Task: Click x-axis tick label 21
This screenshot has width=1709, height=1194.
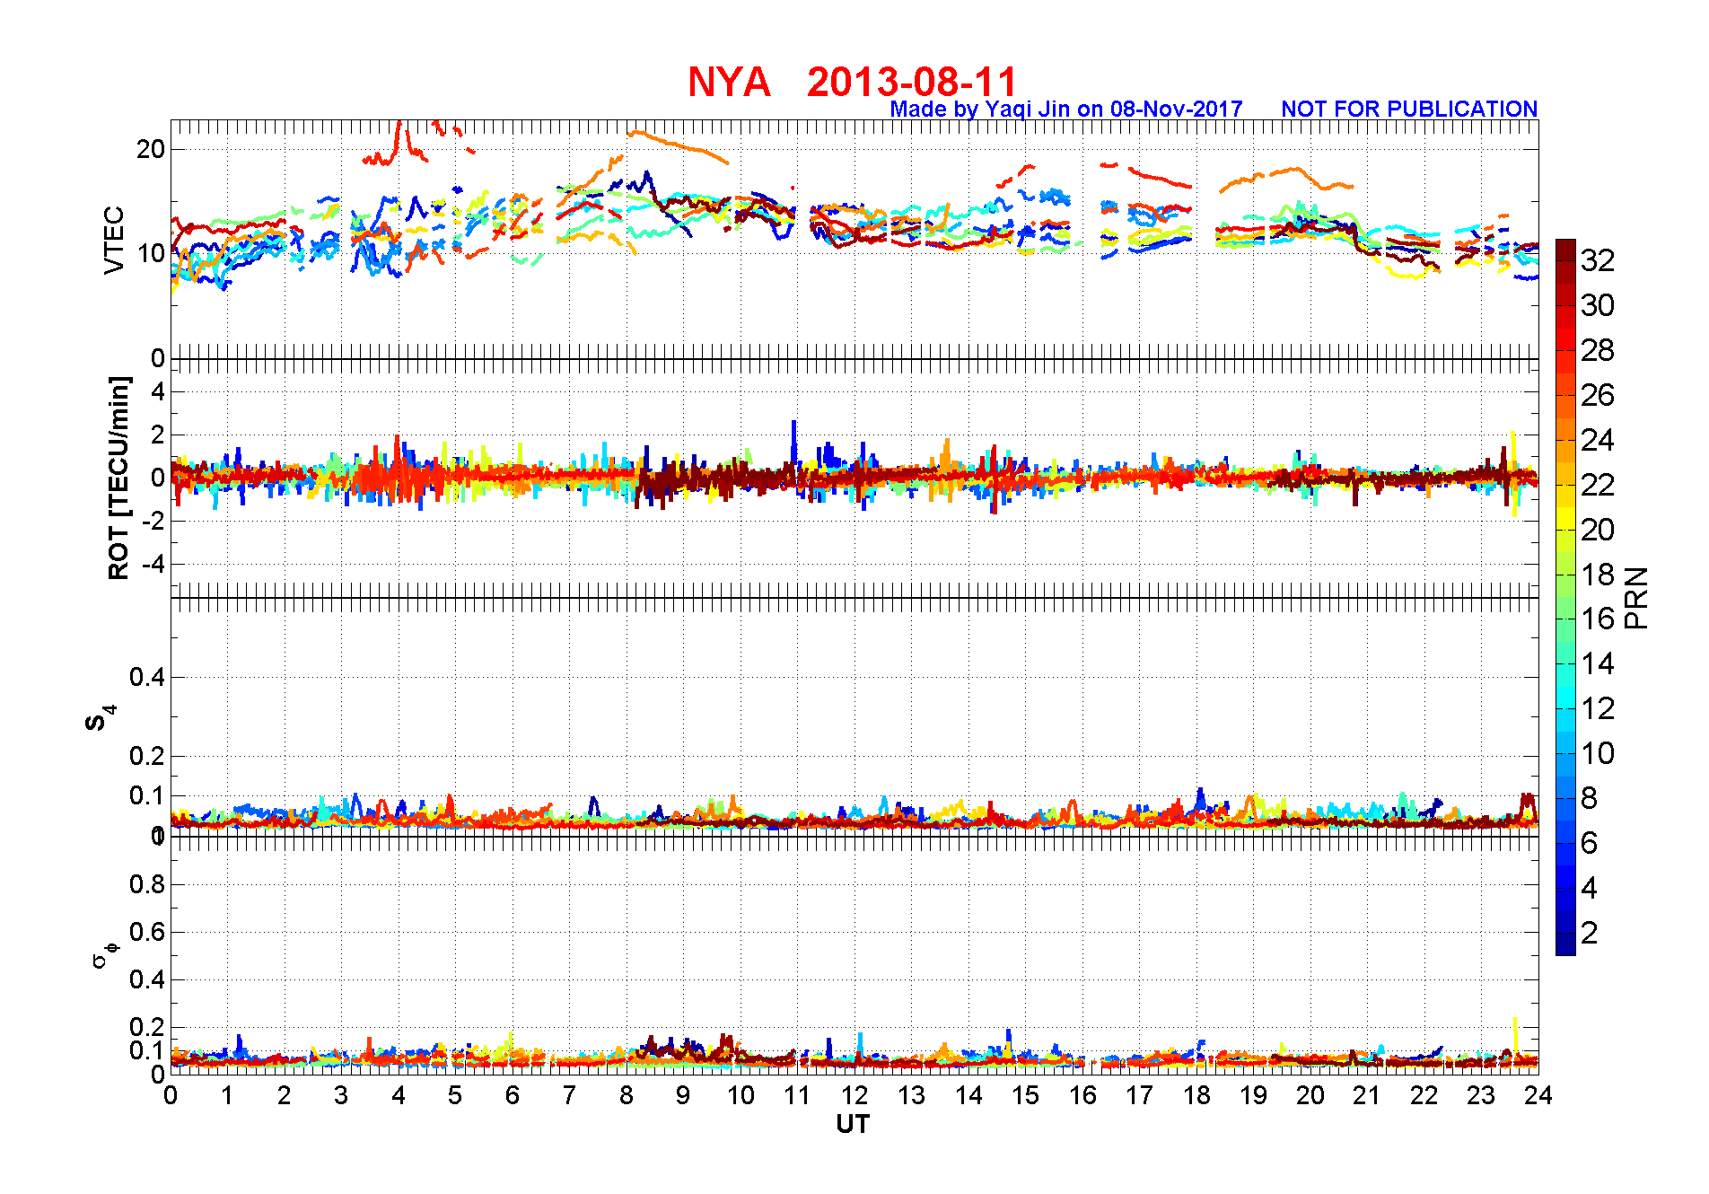Action: tap(1367, 1095)
